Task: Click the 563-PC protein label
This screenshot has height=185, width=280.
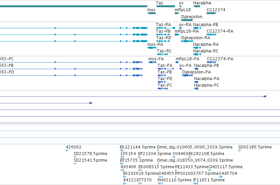Action: click(7, 59)
